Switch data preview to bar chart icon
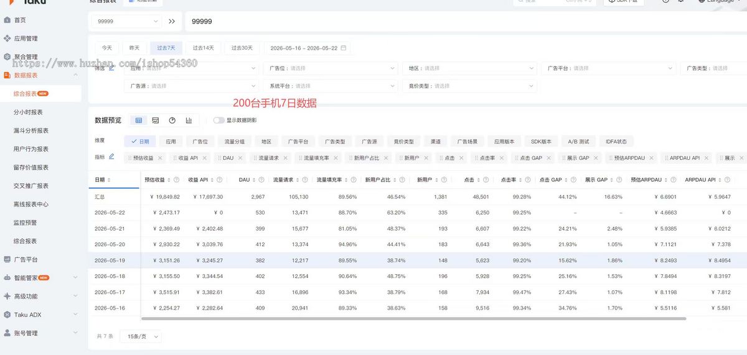 point(189,120)
